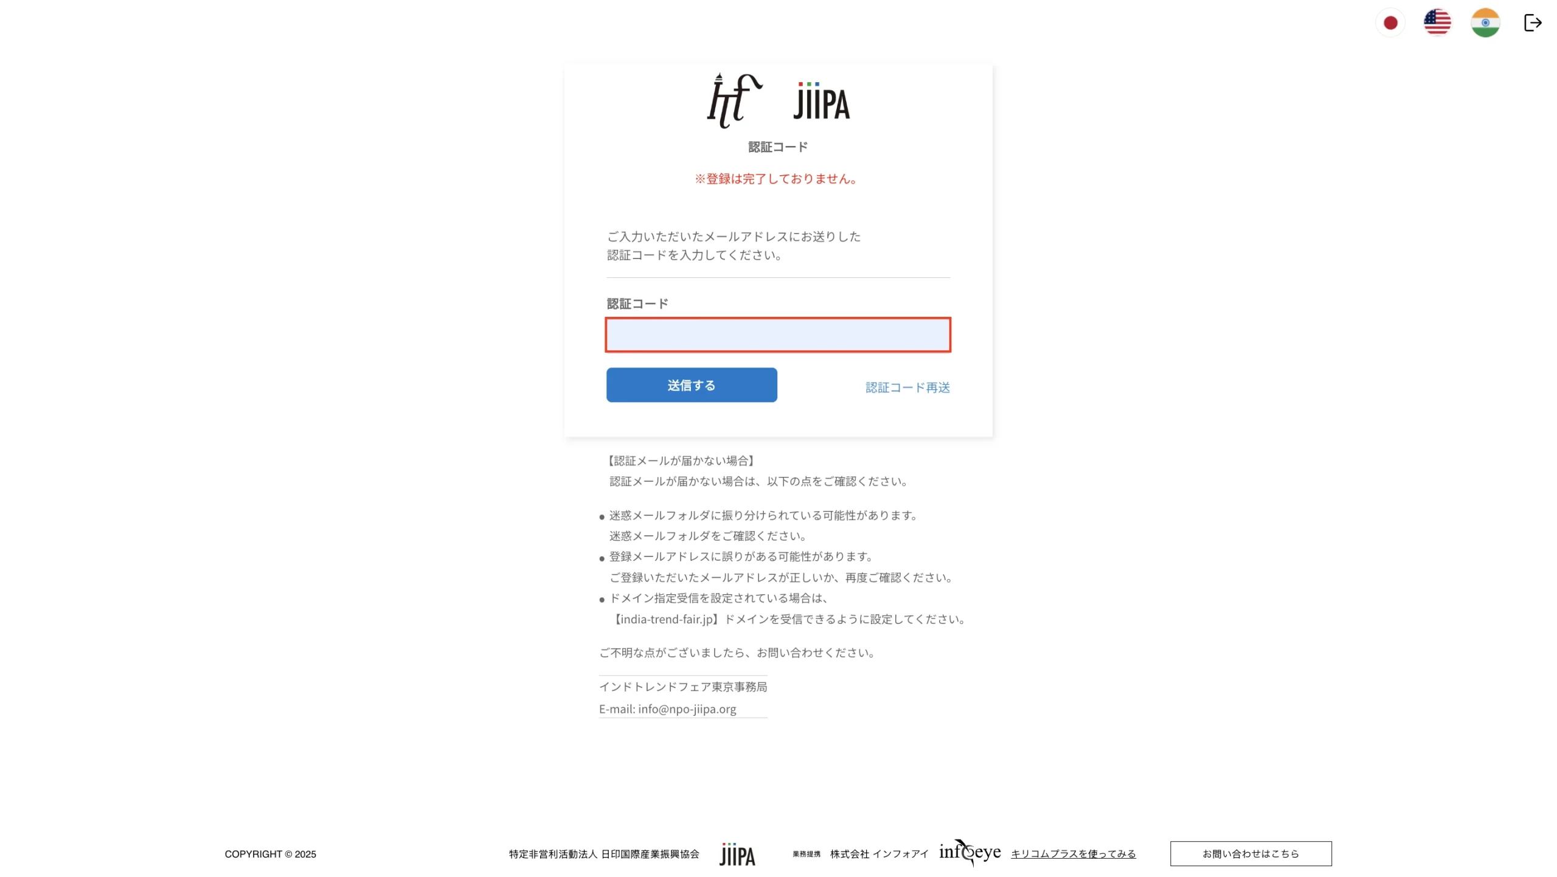Click the logout icon at top right
Image resolution: width=1557 pixels, height=877 pixels.
point(1533,23)
